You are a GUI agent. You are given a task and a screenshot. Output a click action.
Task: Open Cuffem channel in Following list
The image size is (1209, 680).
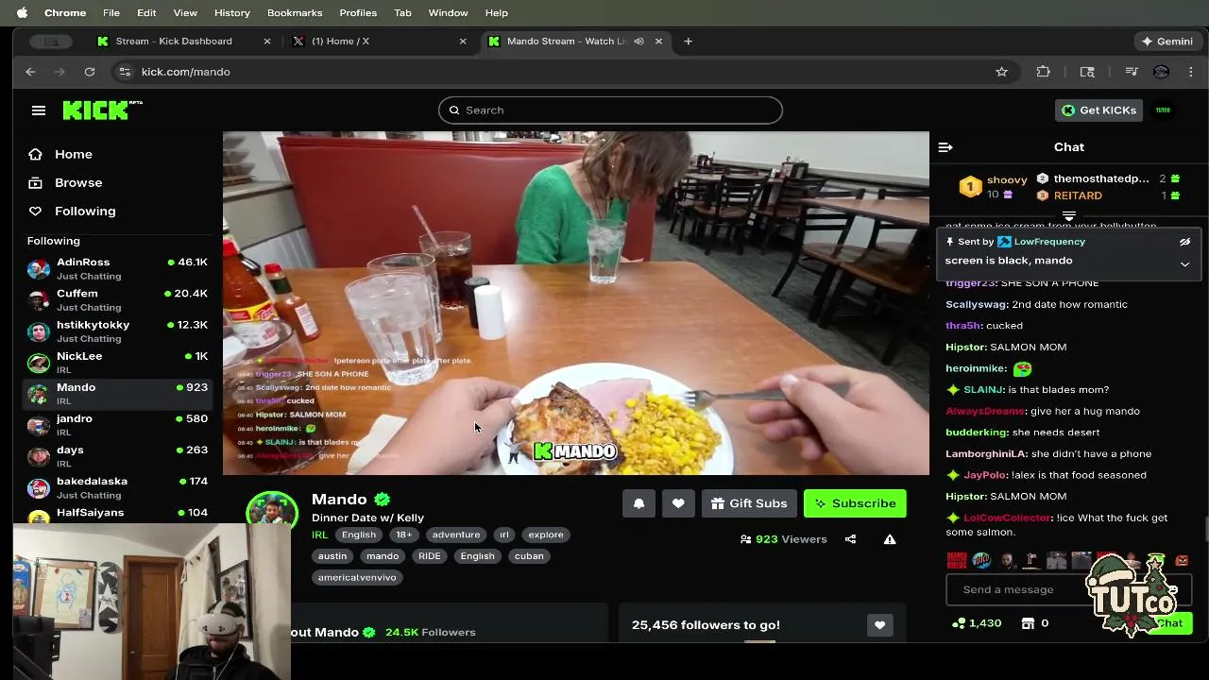coord(118,300)
